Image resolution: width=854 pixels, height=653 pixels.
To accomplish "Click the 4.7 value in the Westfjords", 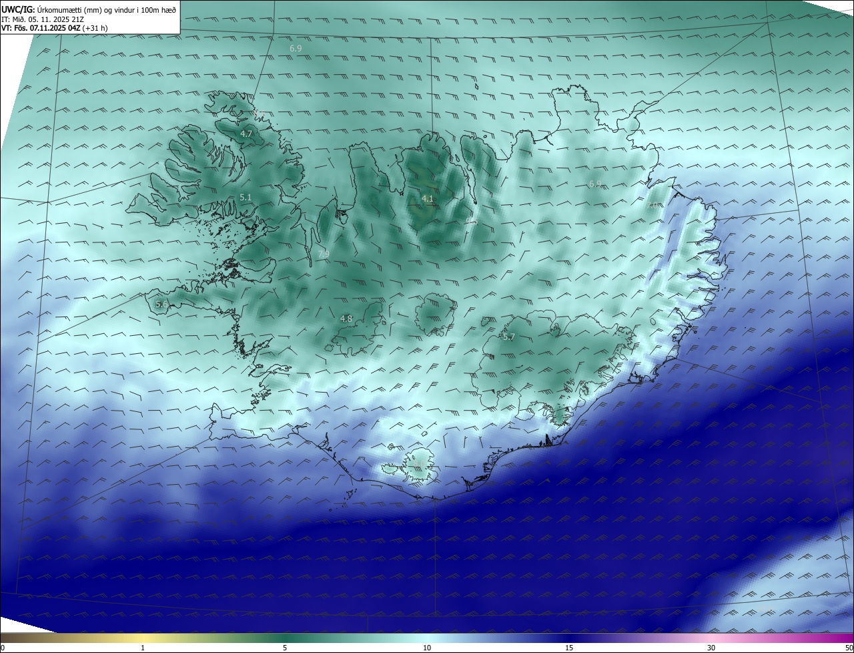I will click(246, 134).
